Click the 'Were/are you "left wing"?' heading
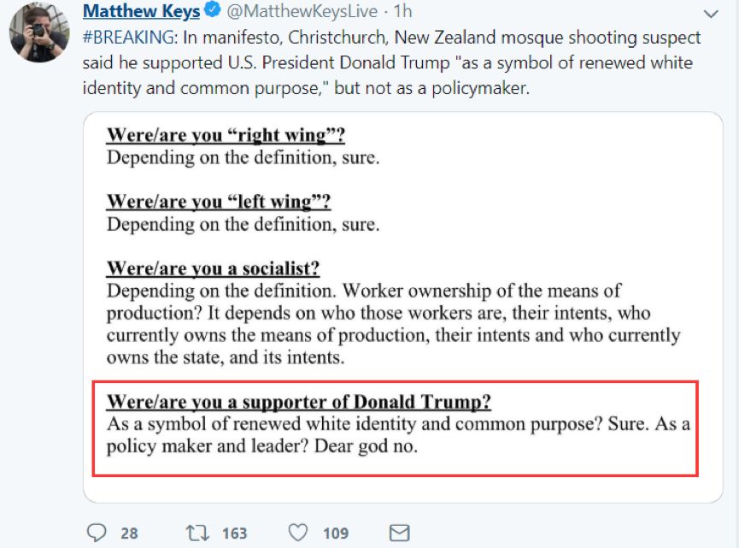The height and width of the screenshot is (548, 739). point(218,202)
